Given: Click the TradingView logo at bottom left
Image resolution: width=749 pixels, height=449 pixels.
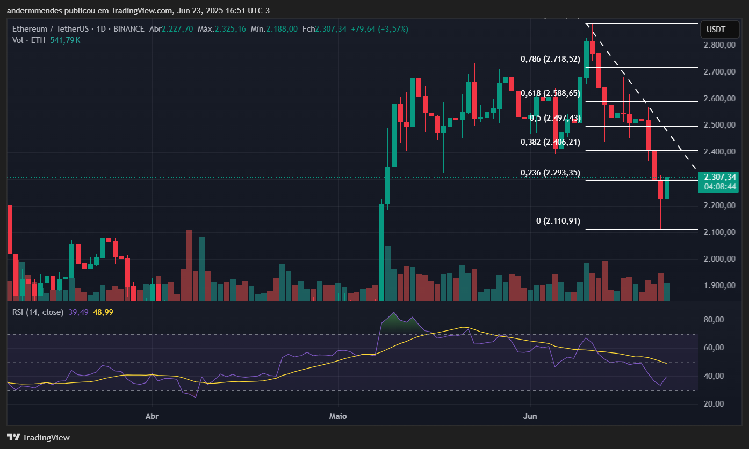Looking at the screenshot, I should point(38,437).
